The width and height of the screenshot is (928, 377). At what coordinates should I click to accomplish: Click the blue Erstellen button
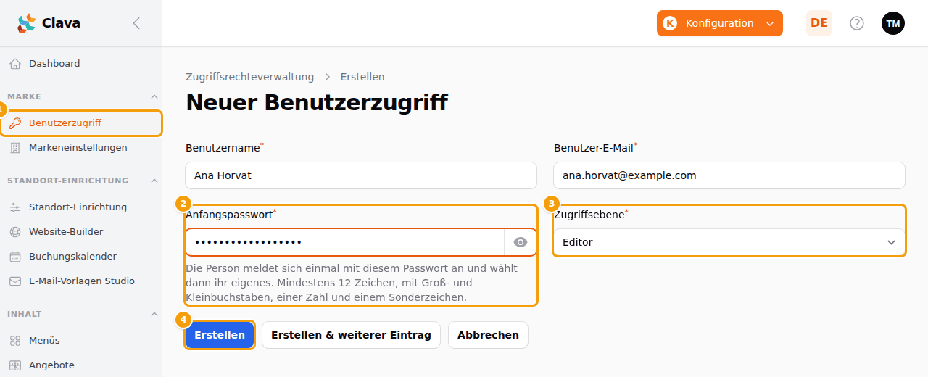220,335
